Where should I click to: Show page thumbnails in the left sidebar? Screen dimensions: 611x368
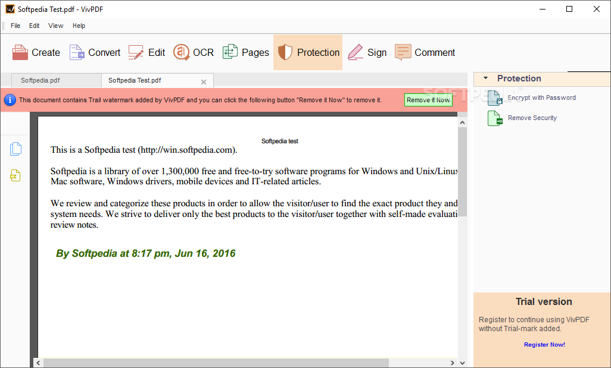[x=15, y=149]
